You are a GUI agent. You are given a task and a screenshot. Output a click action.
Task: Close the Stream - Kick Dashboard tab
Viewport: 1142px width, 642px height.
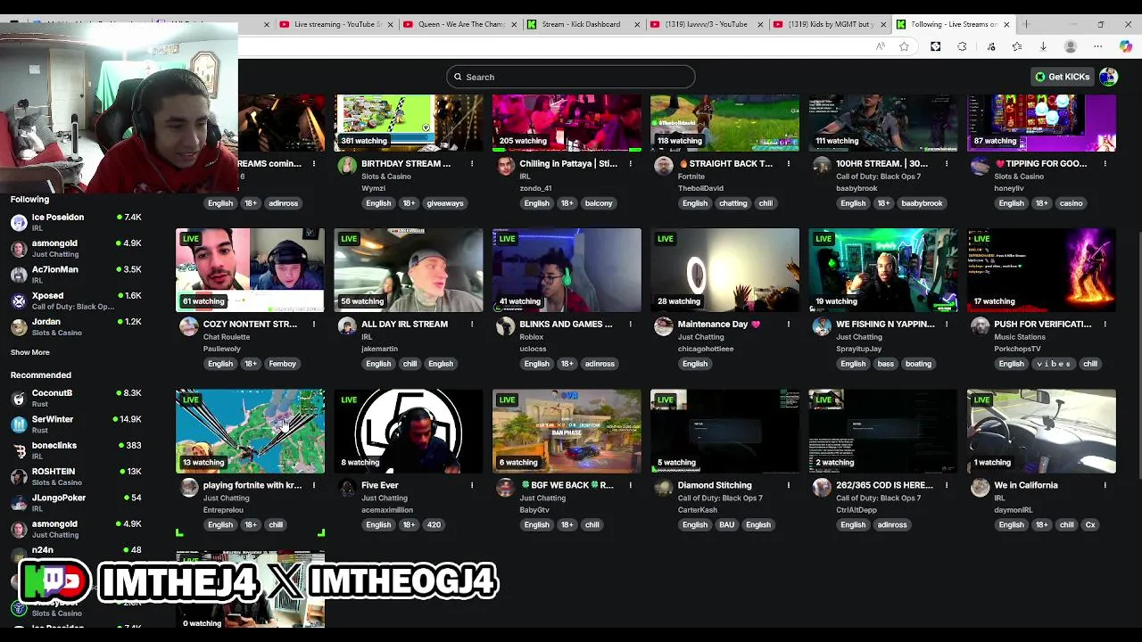pos(637,24)
